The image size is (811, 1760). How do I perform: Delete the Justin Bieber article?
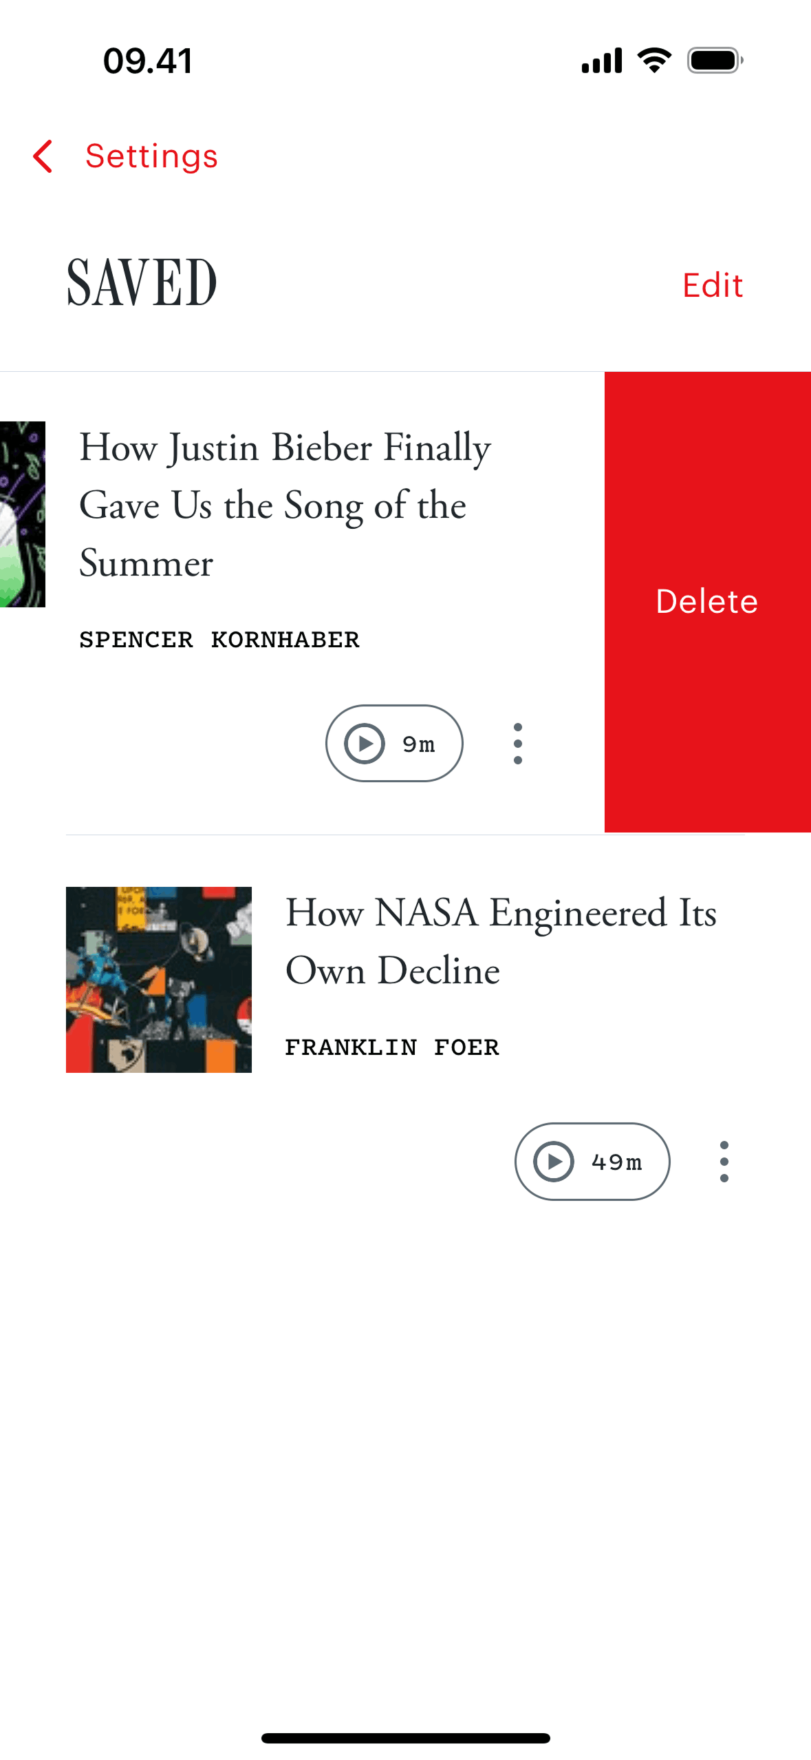click(706, 601)
